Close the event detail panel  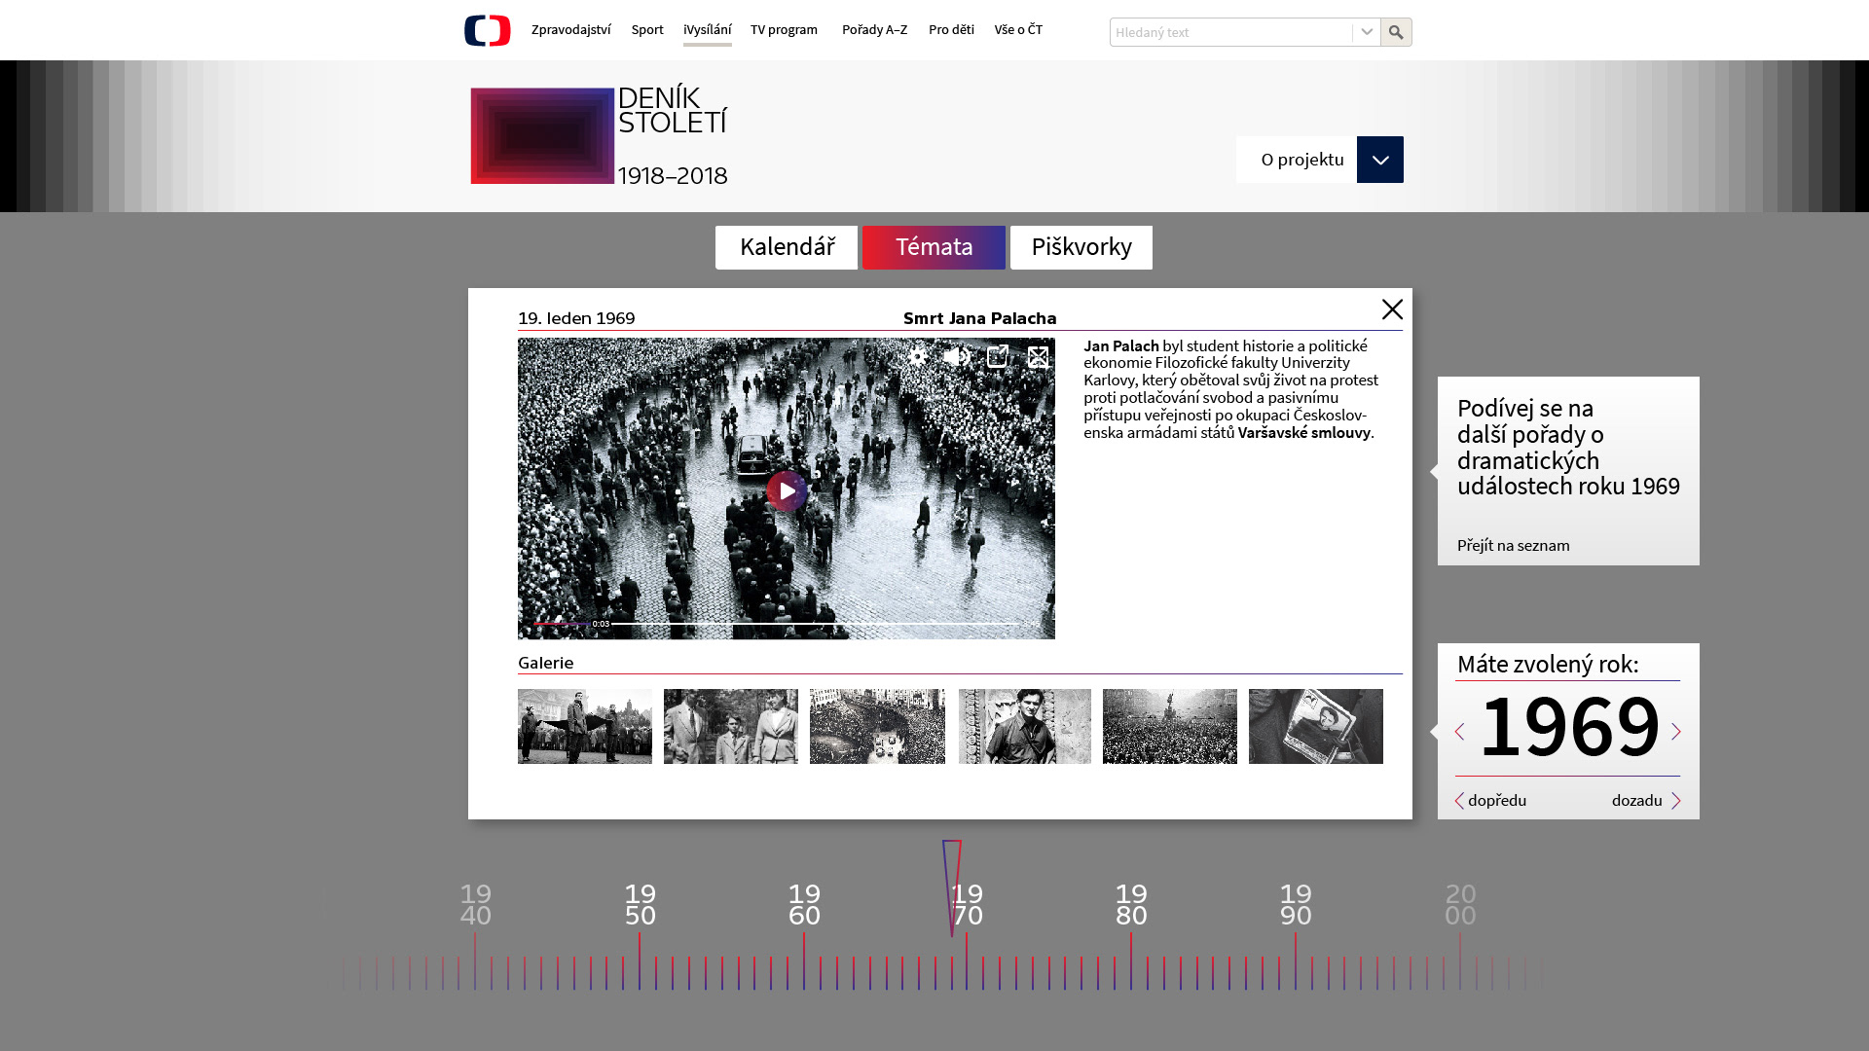click(x=1392, y=309)
